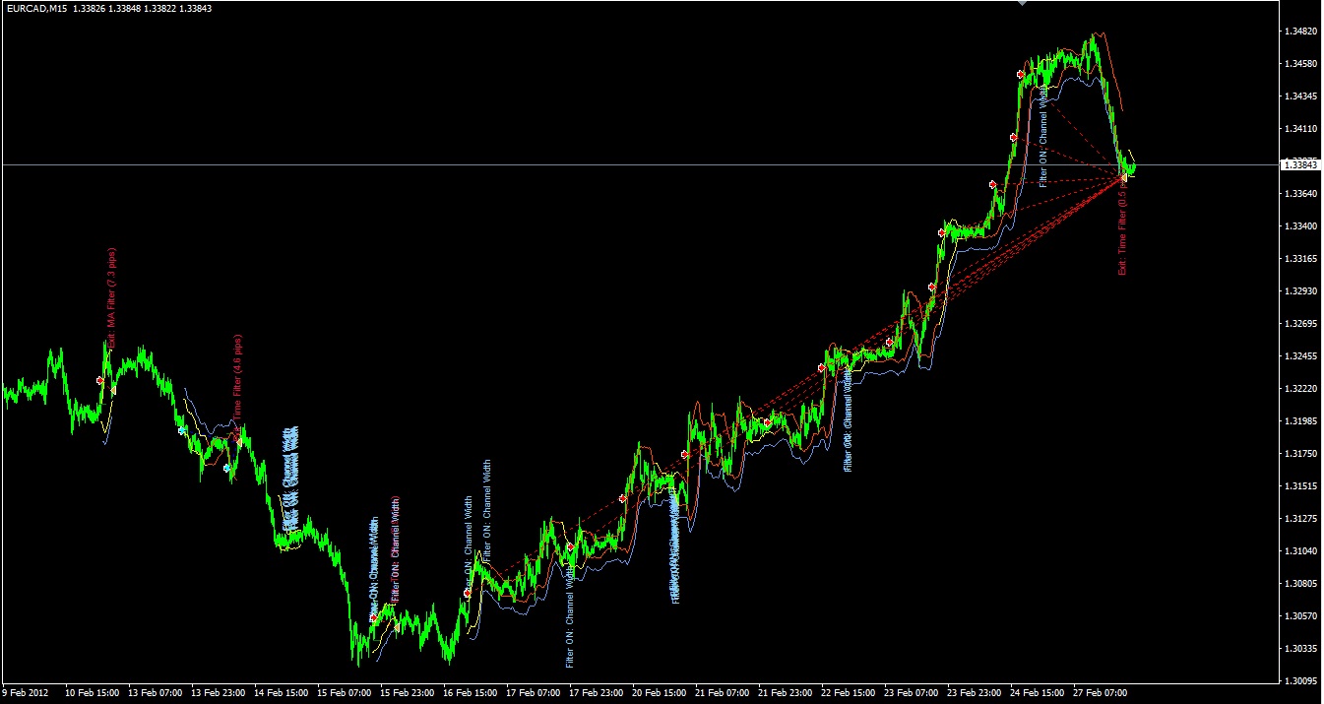The image size is (1324, 704).
Task: Select the 'Exit: Time Filter (4.6 pips)' label
Action: click(x=237, y=388)
